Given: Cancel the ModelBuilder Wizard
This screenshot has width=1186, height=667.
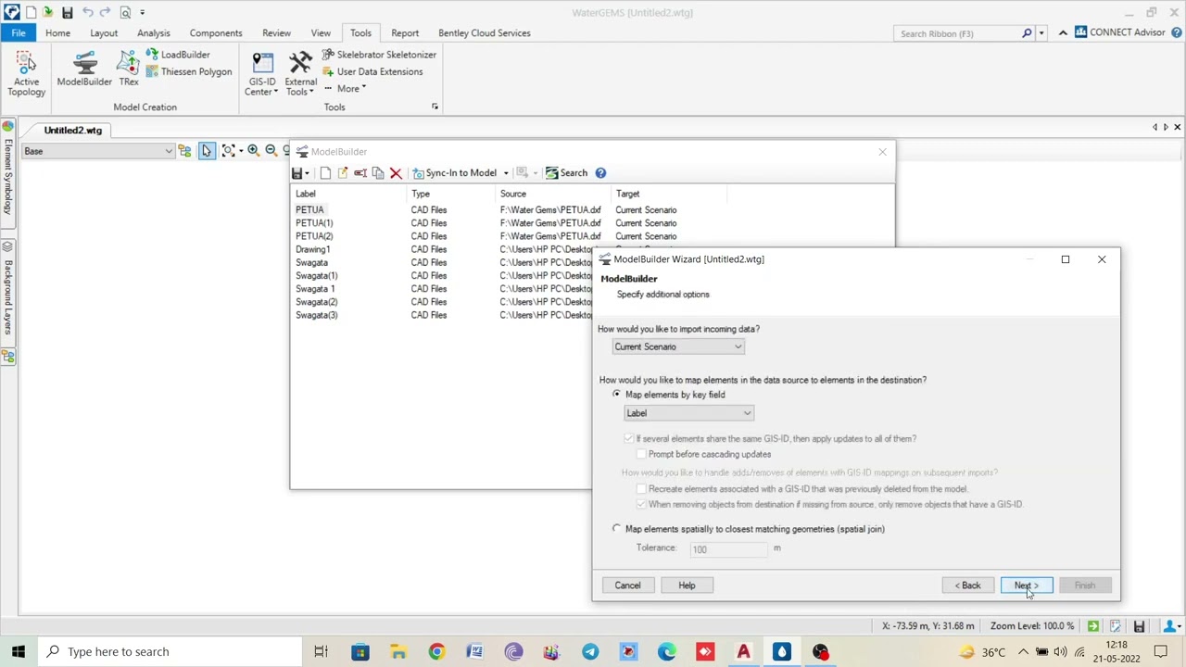Looking at the screenshot, I should click(627, 585).
